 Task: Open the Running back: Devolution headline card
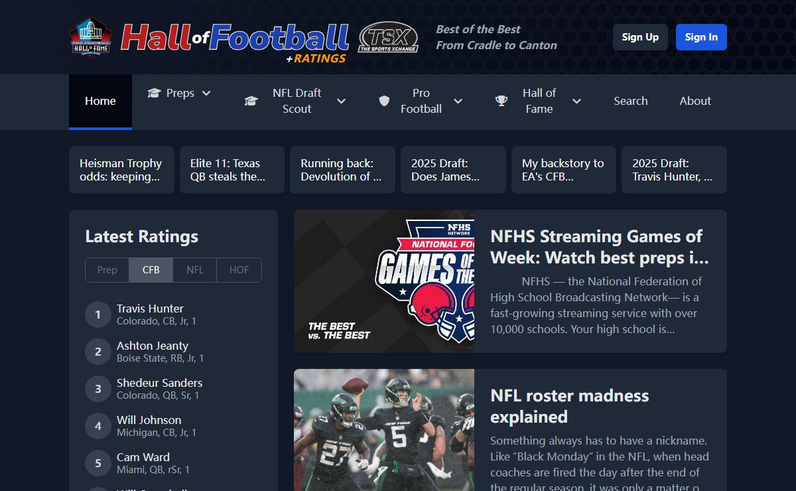click(342, 170)
